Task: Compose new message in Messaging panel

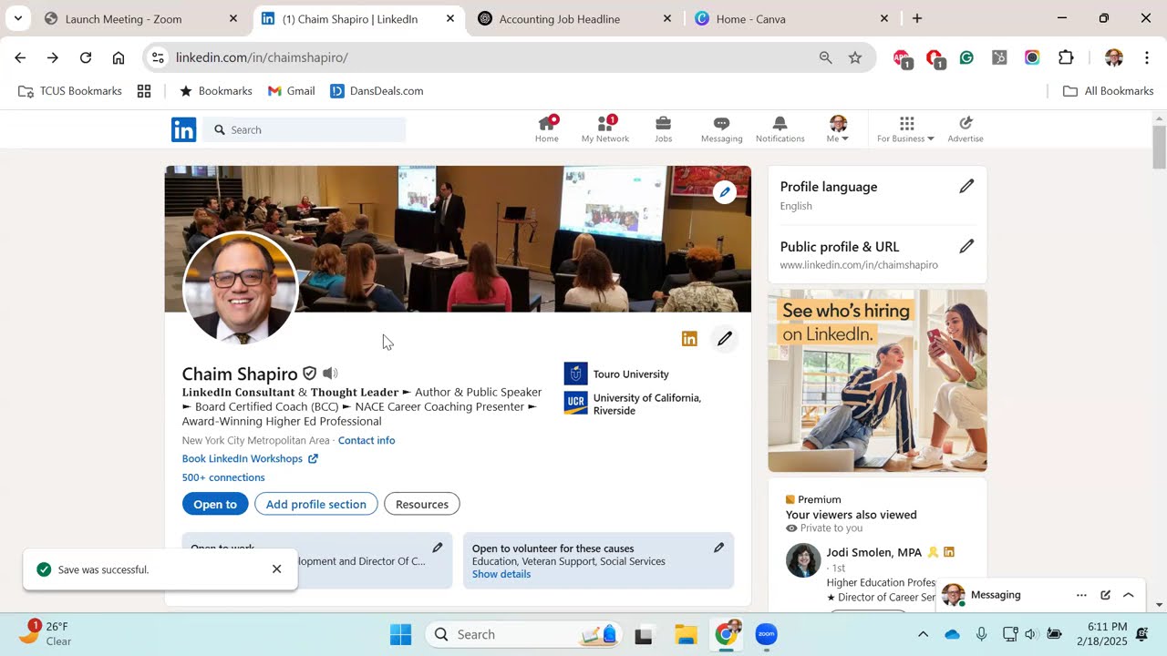Action: tap(1105, 595)
